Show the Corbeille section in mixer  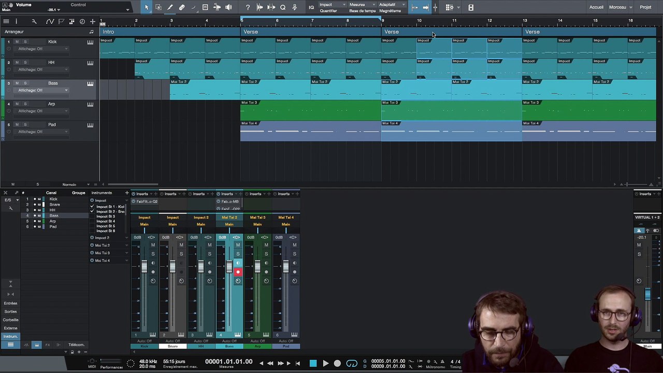click(x=10, y=320)
